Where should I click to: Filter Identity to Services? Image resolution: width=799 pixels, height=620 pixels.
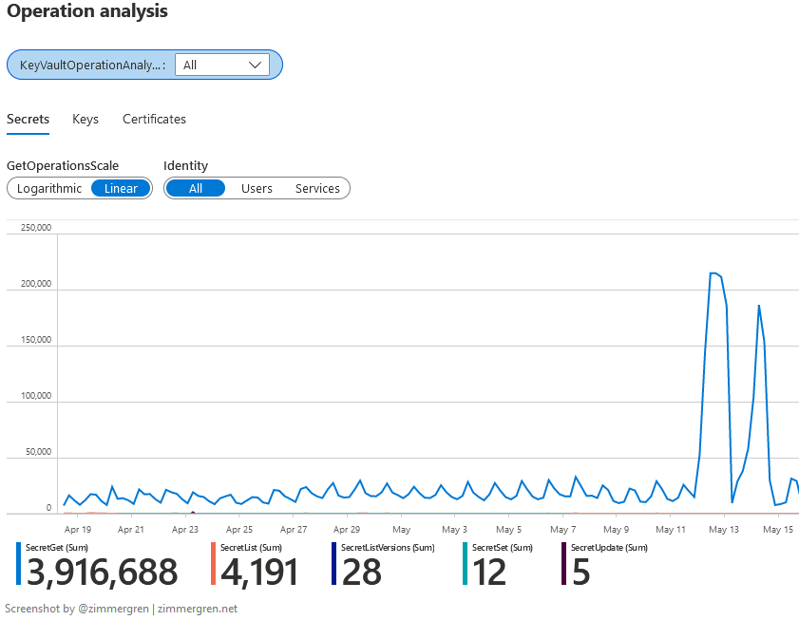(x=316, y=188)
